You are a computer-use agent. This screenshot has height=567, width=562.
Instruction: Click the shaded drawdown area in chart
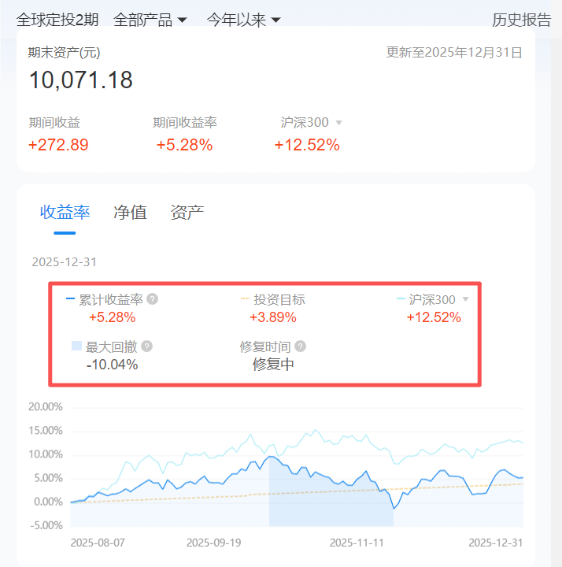tap(331, 504)
